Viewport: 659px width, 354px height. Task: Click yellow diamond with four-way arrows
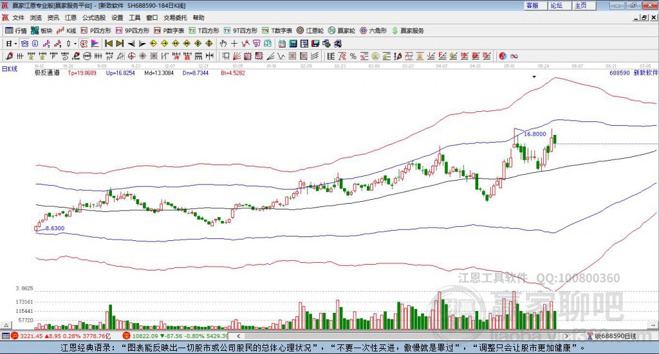198,44
